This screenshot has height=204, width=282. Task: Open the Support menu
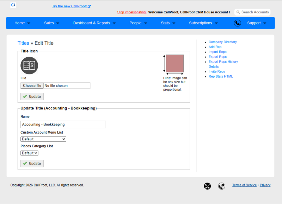(x=254, y=23)
